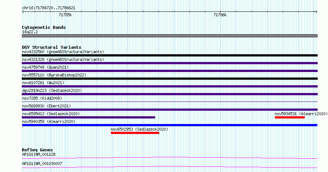This screenshot has width=328, height=172.
Task: Click gene label AP1G1|NM_001128
Action: point(39,154)
